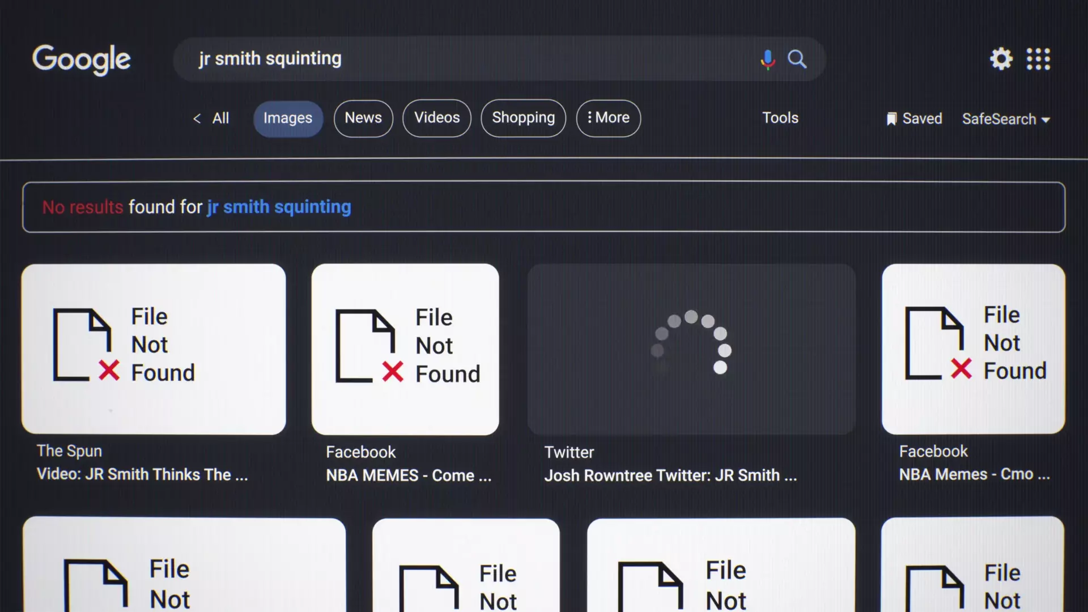Select the Shopping filter chip
Screen dimensions: 1088x612
pyautogui.click(x=523, y=118)
